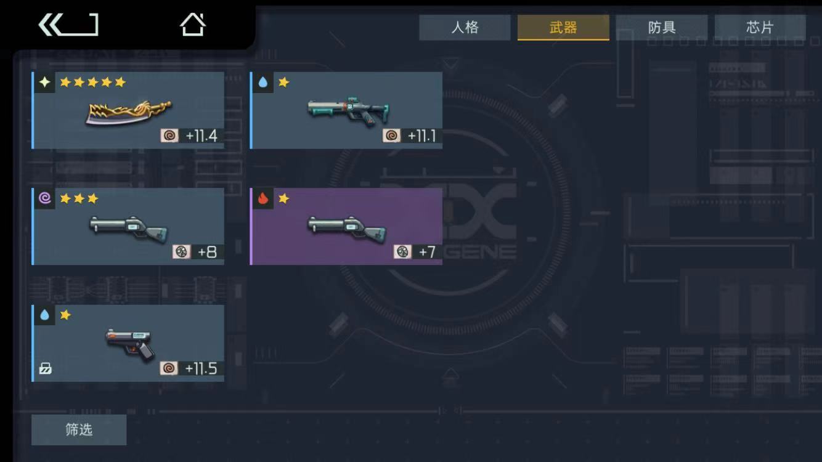Select the pistol weapon with +11.5

[128, 343]
